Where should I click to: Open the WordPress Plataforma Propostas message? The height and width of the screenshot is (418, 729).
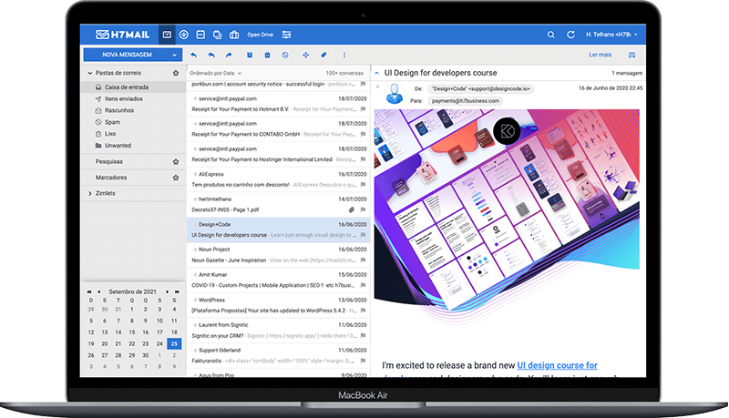pyautogui.click(x=278, y=305)
